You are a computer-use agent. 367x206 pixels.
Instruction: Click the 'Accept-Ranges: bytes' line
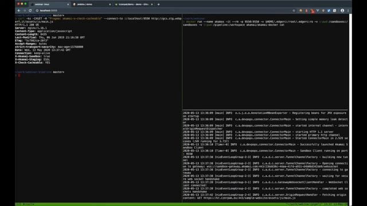(x=31, y=43)
